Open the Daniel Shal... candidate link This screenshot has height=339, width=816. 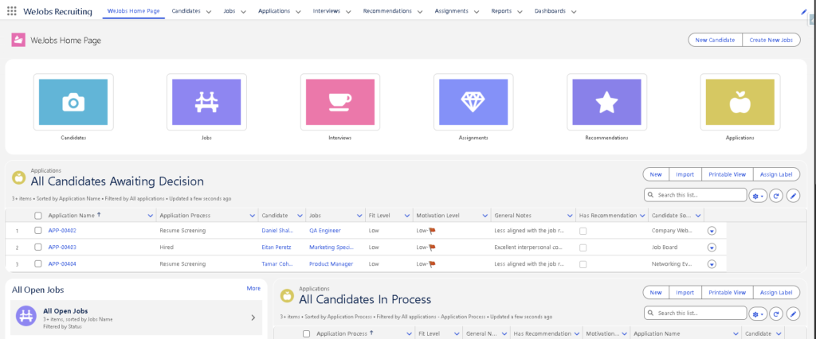coord(279,231)
